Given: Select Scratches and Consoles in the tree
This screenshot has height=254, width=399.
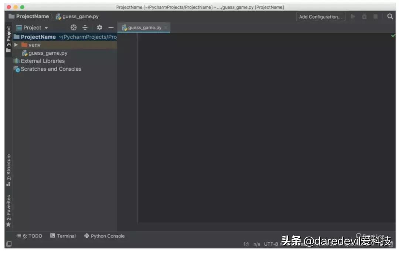Looking at the screenshot, I should [50, 69].
